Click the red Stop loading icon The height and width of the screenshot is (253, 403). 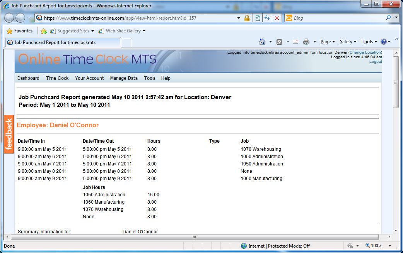[x=277, y=18]
